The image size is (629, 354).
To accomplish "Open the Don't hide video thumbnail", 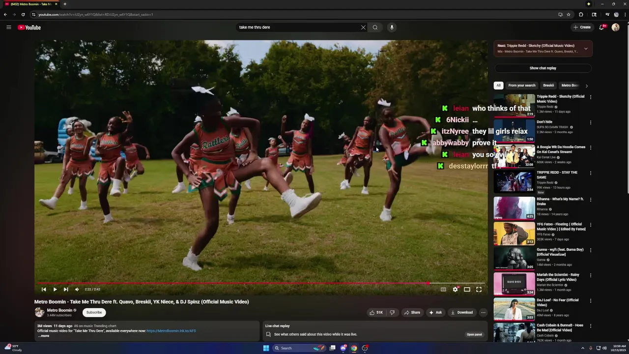I will coord(514,131).
